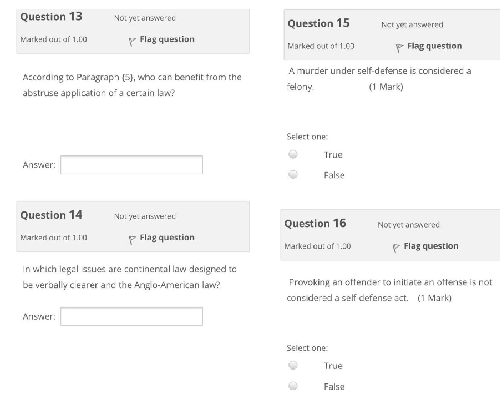Viewport: 502px width, 414px height.
Task: Select True for the self-defense murder question
Action: pos(292,154)
